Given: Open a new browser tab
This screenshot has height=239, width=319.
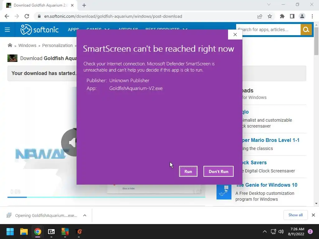Looking at the screenshot, I should 84,5.
